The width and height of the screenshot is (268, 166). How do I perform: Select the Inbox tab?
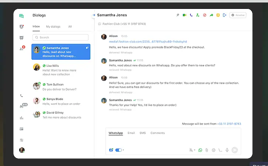pyautogui.click(x=36, y=27)
